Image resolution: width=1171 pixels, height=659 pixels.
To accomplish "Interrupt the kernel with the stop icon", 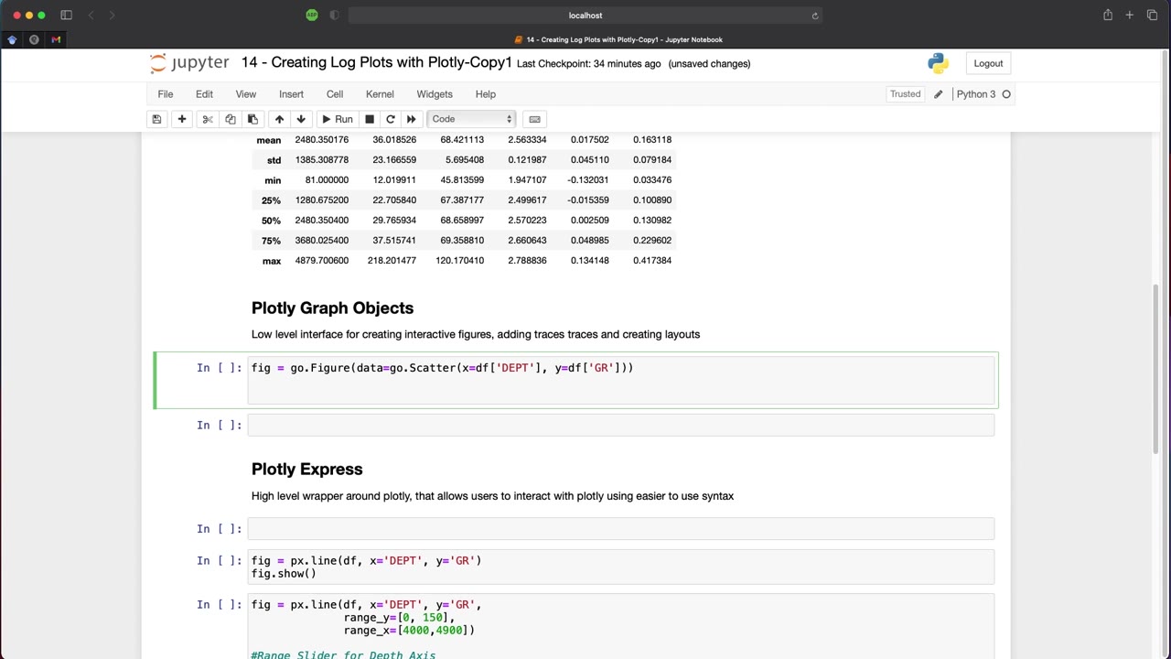I will pos(370,119).
